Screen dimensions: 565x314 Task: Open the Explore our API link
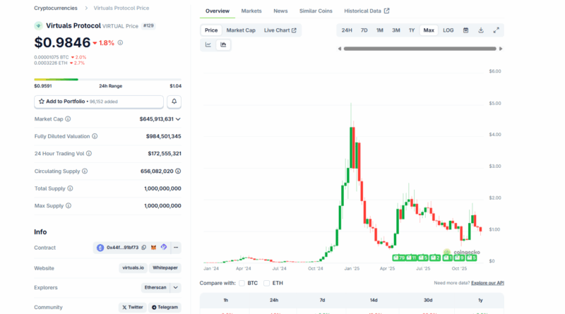[487, 283]
